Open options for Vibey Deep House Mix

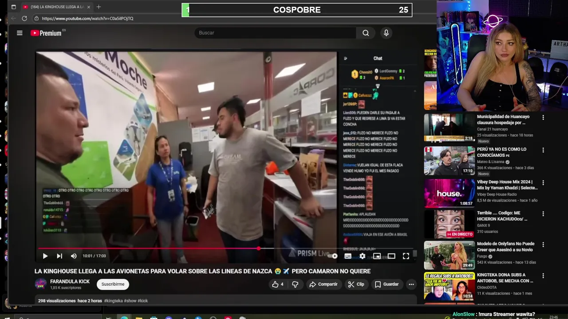543,183
